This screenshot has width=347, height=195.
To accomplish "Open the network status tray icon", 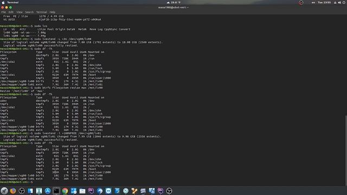I will point(335,2).
